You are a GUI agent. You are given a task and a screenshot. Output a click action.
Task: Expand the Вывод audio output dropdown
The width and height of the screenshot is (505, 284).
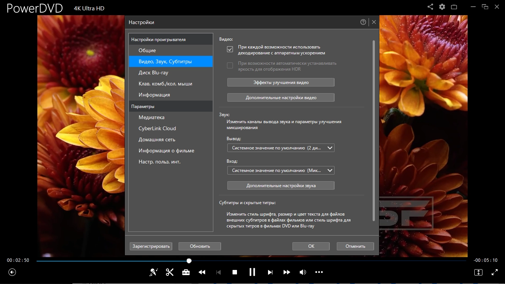coord(281,148)
